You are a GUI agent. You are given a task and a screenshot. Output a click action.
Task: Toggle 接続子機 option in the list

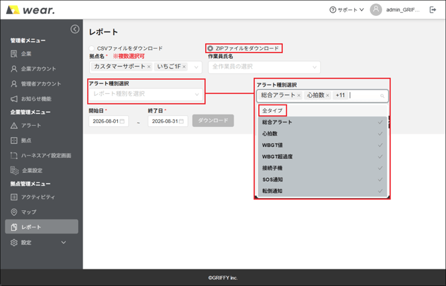pos(322,168)
